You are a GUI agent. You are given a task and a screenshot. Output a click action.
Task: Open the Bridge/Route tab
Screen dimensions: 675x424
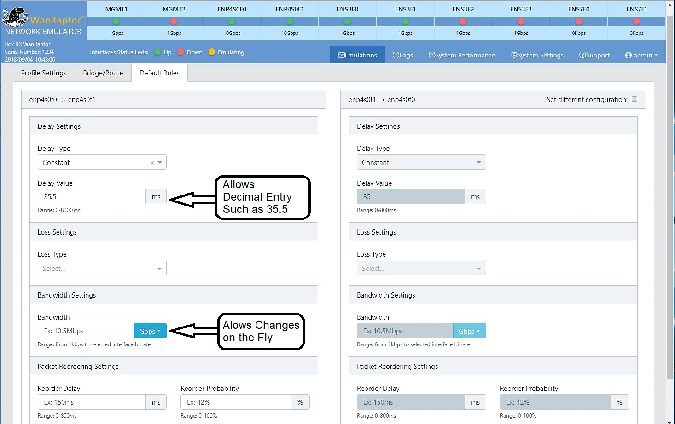click(x=102, y=73)
